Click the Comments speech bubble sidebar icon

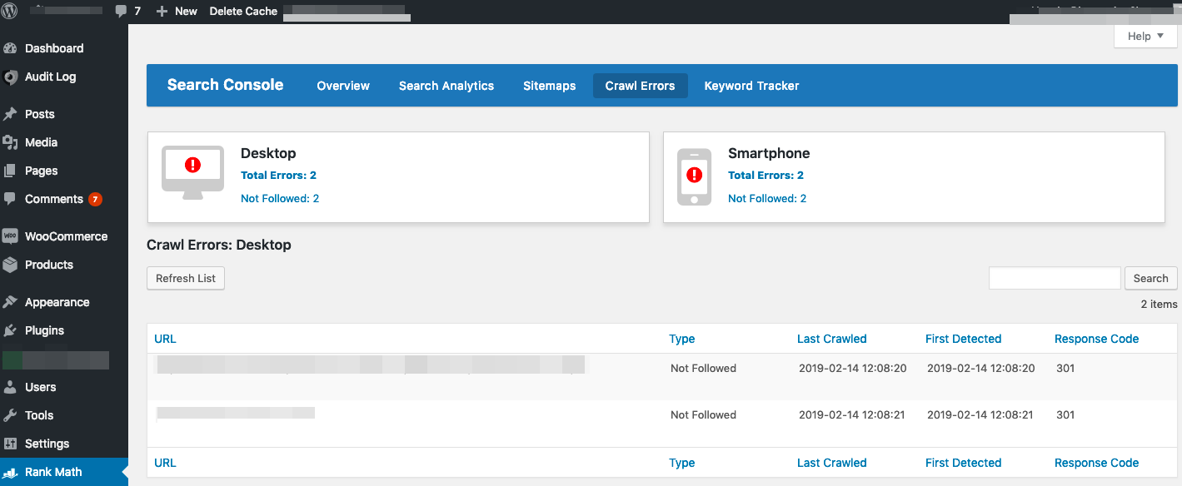click(11, 199)
